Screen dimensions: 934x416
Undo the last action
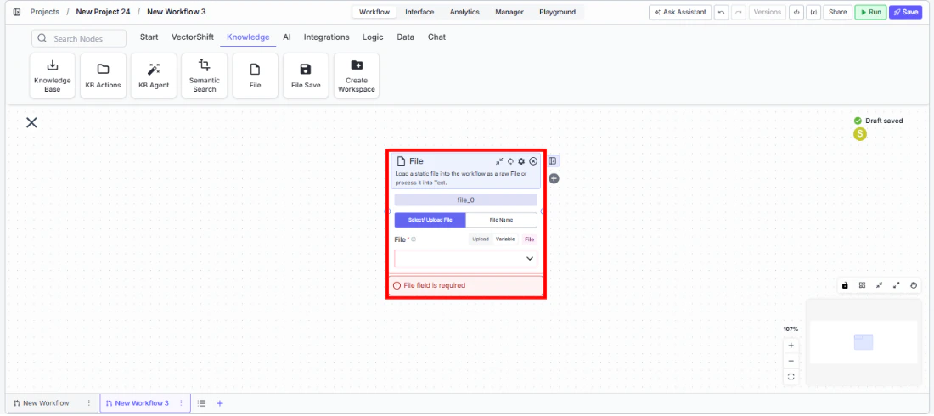(x=721, y=12)
